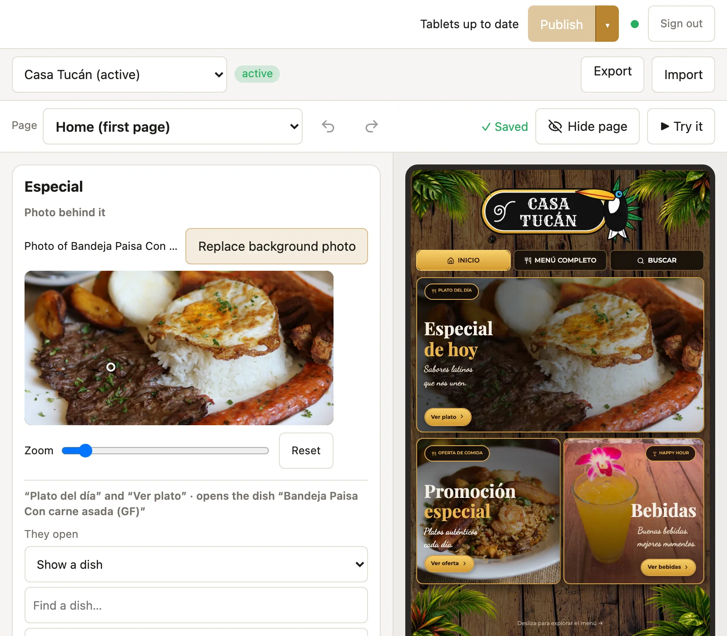Select the INICIO tab in preview
Viewport: 727px width, 636px height.
(x=463, y=260)
